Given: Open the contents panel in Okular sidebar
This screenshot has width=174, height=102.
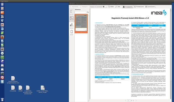Looking at the screenshot, I should [x=72, y=12].
